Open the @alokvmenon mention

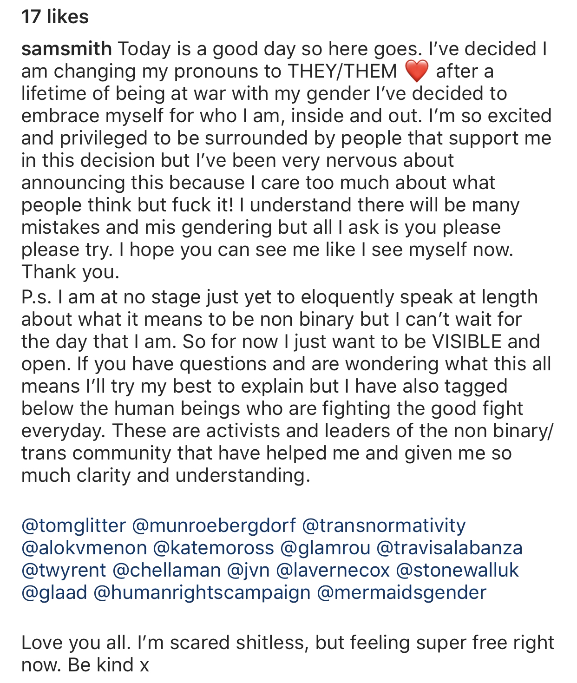pyautogui.click(x=84, y=548)
